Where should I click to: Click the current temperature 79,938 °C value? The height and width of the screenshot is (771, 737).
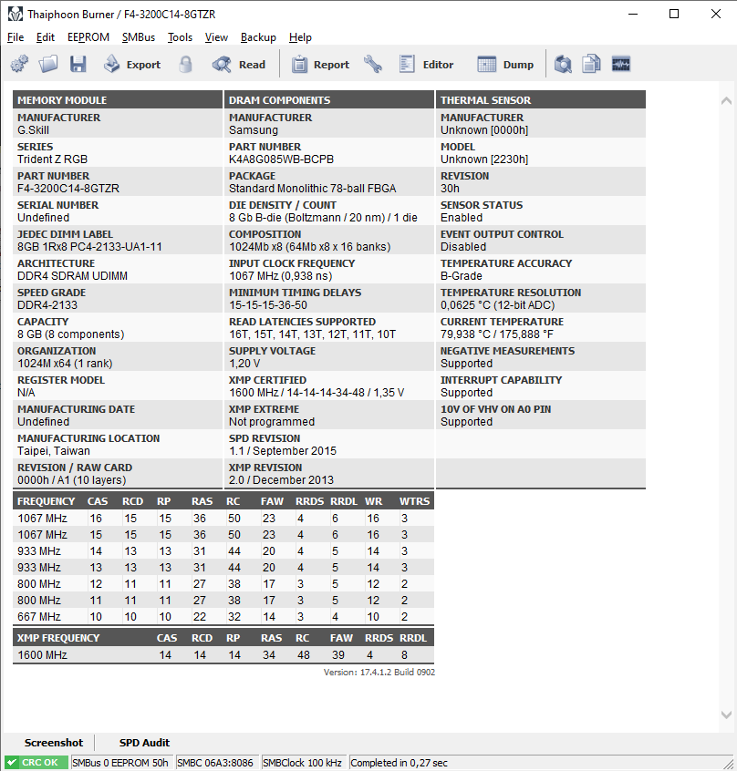[x=497, y=334]
